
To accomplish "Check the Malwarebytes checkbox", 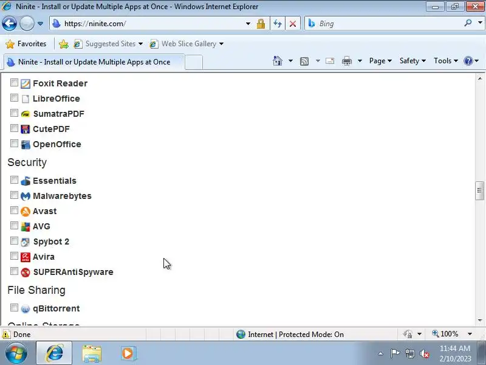I will tap(14, 195).
